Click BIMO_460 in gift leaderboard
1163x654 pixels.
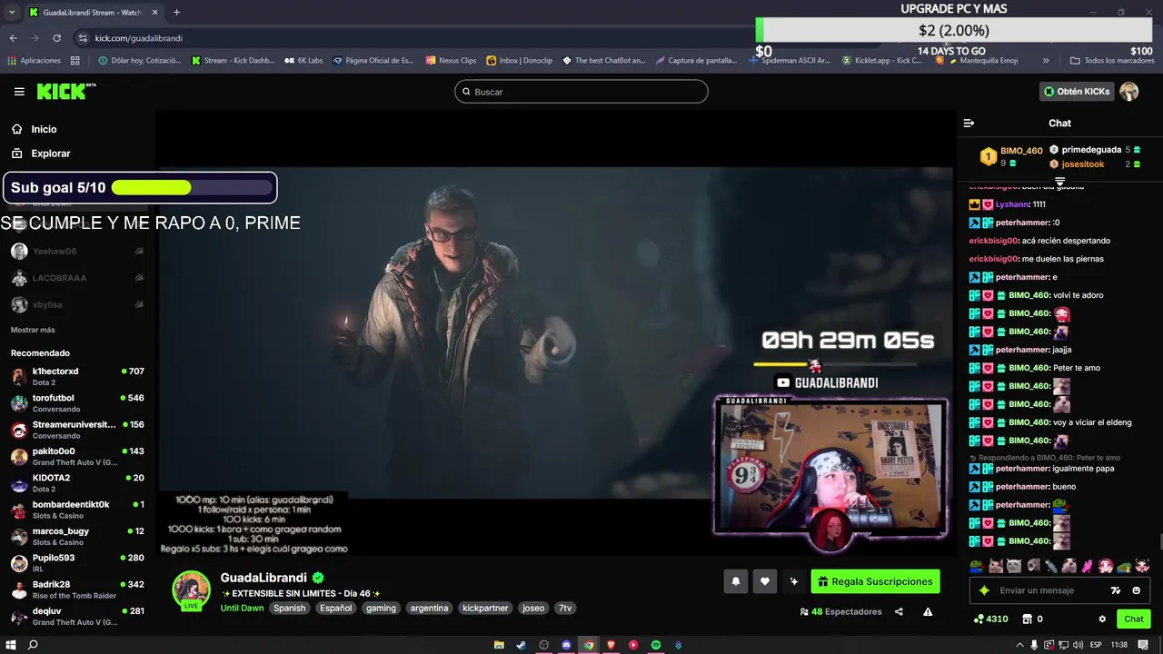[1021, 151]
